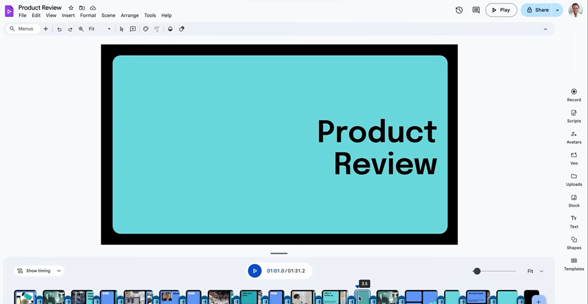Open version history clock icon
Screen dimensions: 588x304
click(x=459, y=10)
